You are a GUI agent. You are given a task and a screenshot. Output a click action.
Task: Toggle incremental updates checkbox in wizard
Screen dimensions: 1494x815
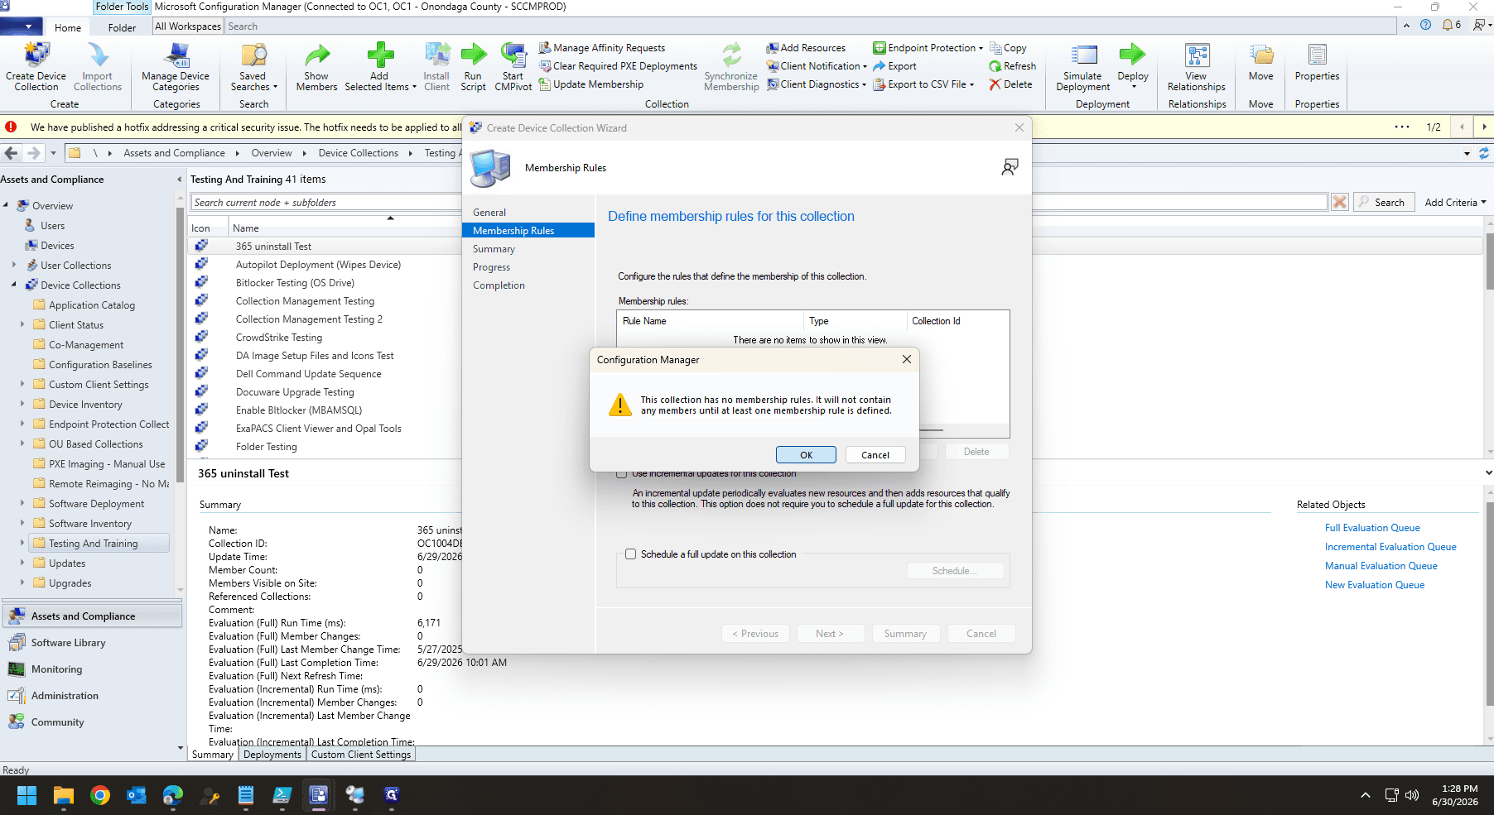tap(622, 473)
